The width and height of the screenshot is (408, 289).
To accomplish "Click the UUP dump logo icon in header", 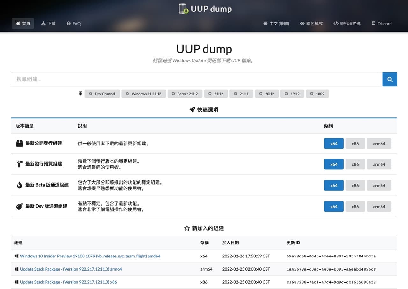I will [x=184, y=9].
